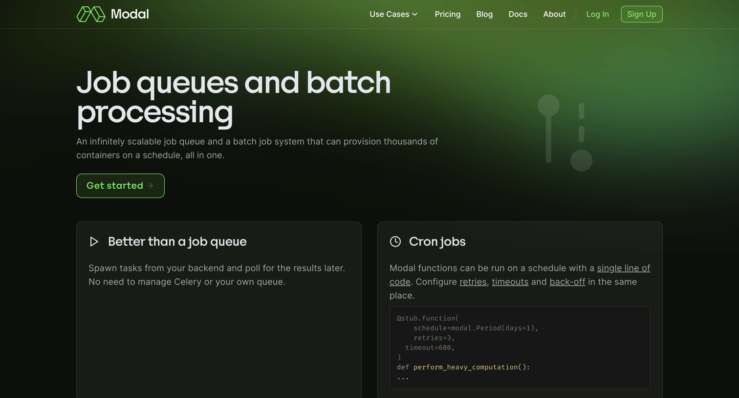Screen dimensions: 739x398
Task: Go to the Blog
Action: (484, 14)
